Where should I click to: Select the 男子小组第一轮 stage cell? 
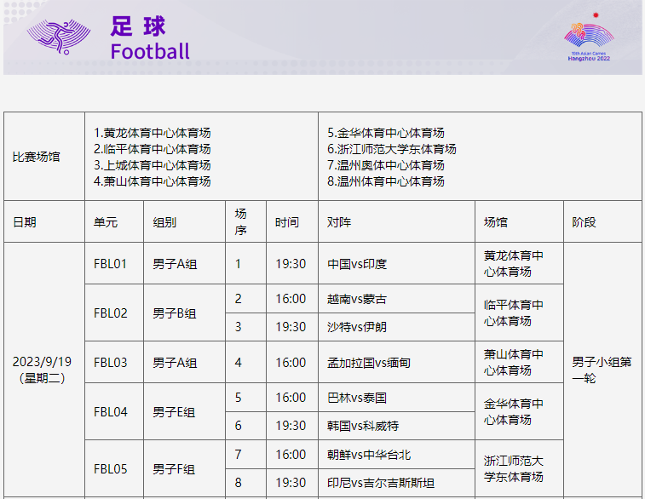[602, 370]
